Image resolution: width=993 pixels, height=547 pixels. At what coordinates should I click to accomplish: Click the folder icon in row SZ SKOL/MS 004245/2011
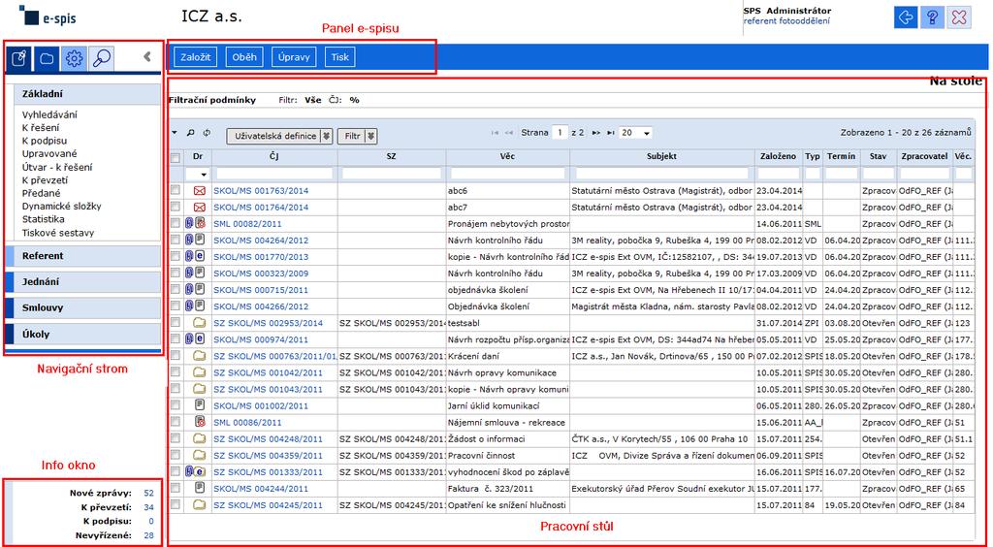200,504
